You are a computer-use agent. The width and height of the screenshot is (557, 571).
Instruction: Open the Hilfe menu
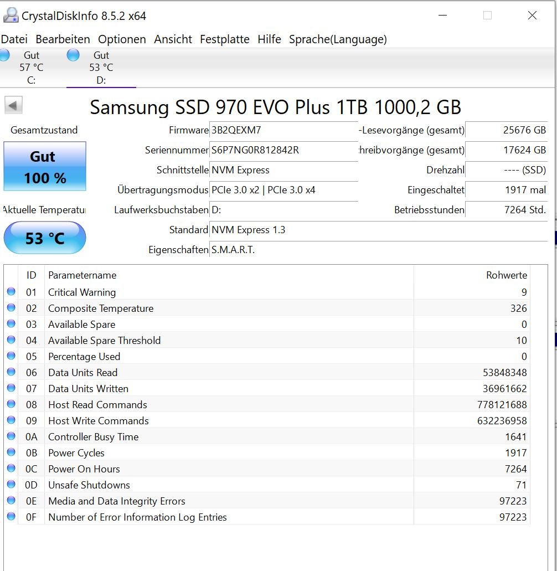point(269,39)
